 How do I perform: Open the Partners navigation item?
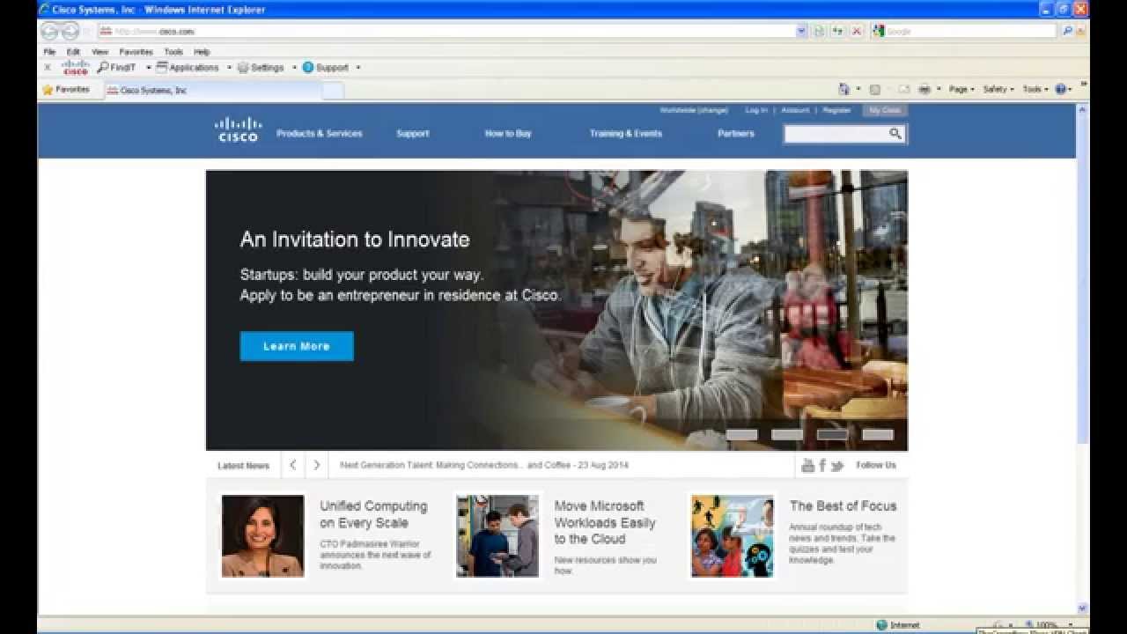[x=736, y=134]
